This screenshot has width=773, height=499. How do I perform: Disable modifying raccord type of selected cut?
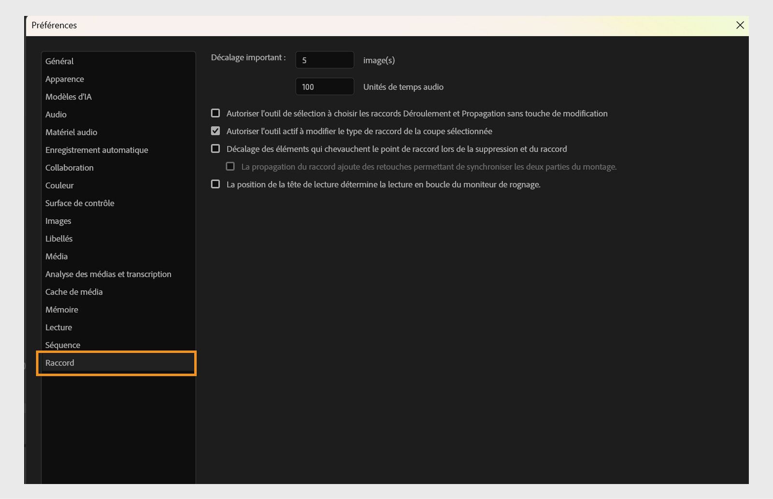tap(215, 130)
